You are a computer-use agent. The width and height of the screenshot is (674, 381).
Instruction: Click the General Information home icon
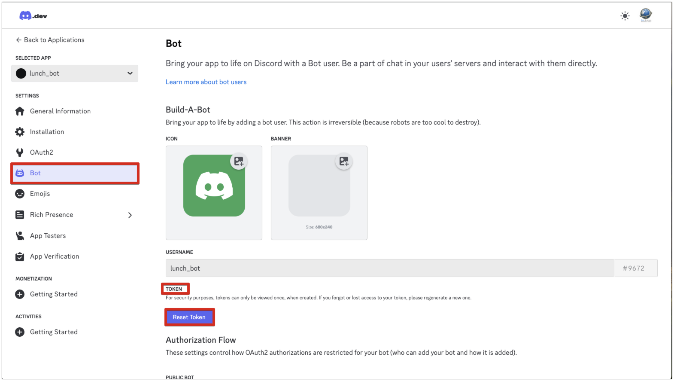[x=20, y=111]
